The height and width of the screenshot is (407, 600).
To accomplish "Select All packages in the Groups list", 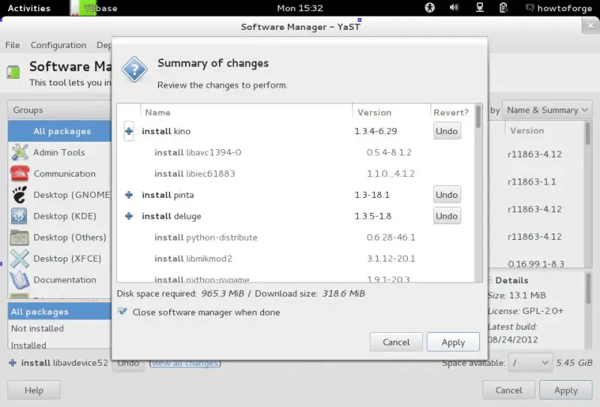I will (60, 131).
